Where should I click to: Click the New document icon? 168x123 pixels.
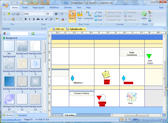tap(5, 14)
